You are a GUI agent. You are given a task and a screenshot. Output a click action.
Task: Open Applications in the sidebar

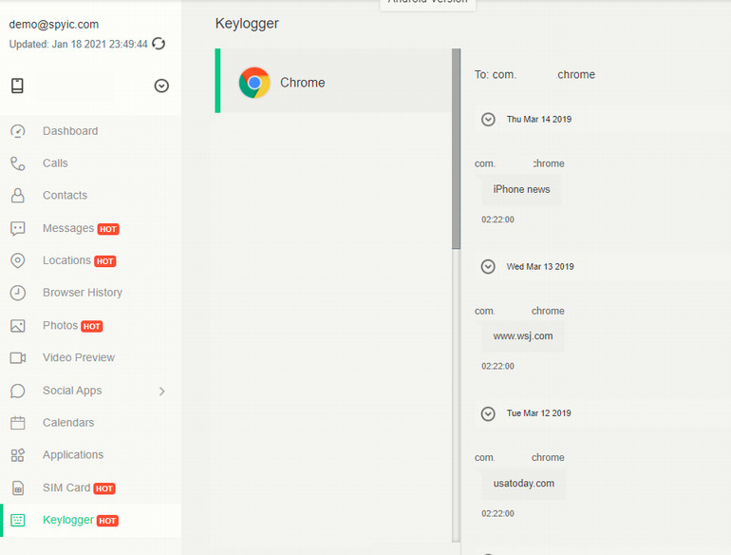tap(73, 455)
